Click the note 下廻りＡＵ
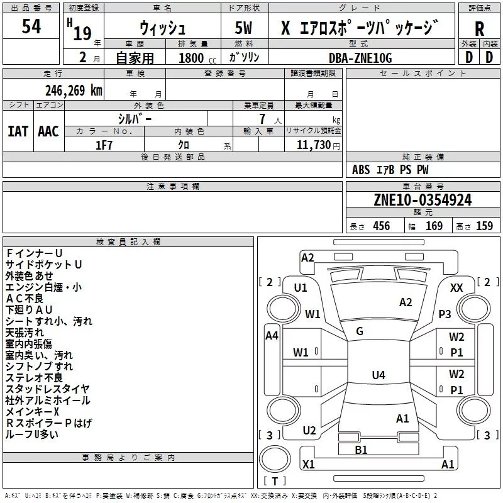The width and height of the screenshot is (503, 503). pyautogui.click(x=29, y=310)
